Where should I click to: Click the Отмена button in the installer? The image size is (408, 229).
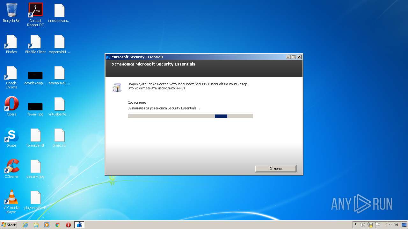[275, 169]
